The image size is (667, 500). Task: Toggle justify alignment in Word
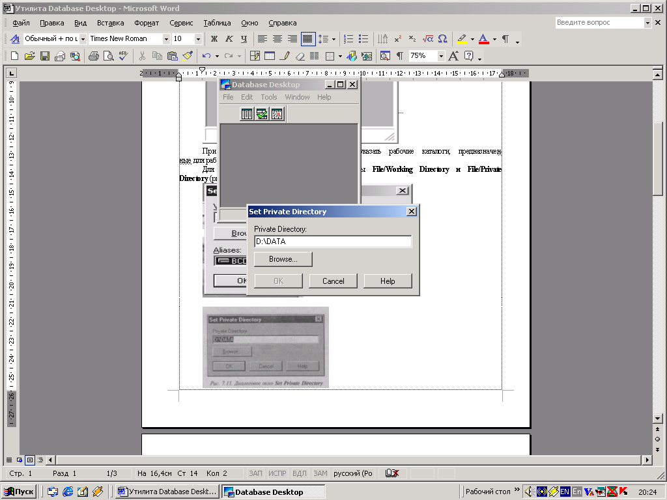coord(307,38)
